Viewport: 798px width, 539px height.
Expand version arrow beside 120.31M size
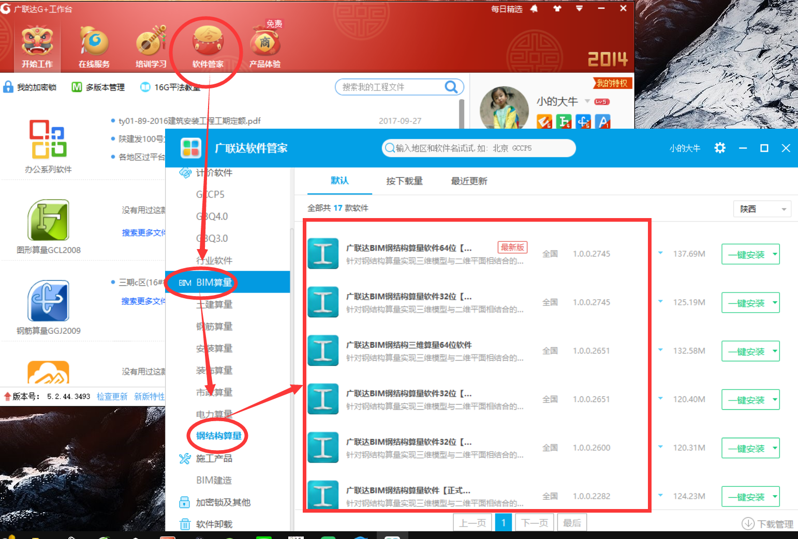[660, 447]
